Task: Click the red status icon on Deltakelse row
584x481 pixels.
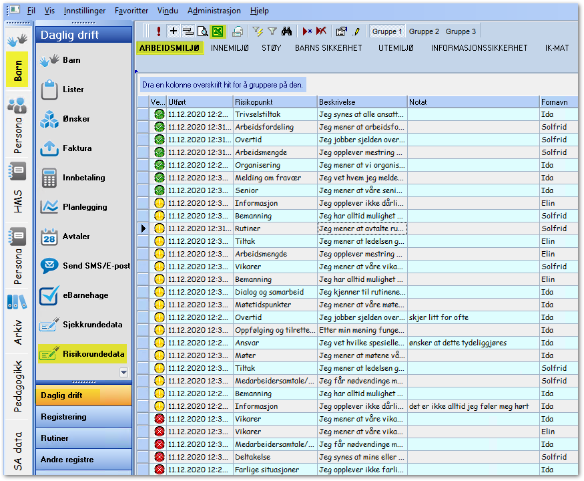Action: (x=160, y=457)
